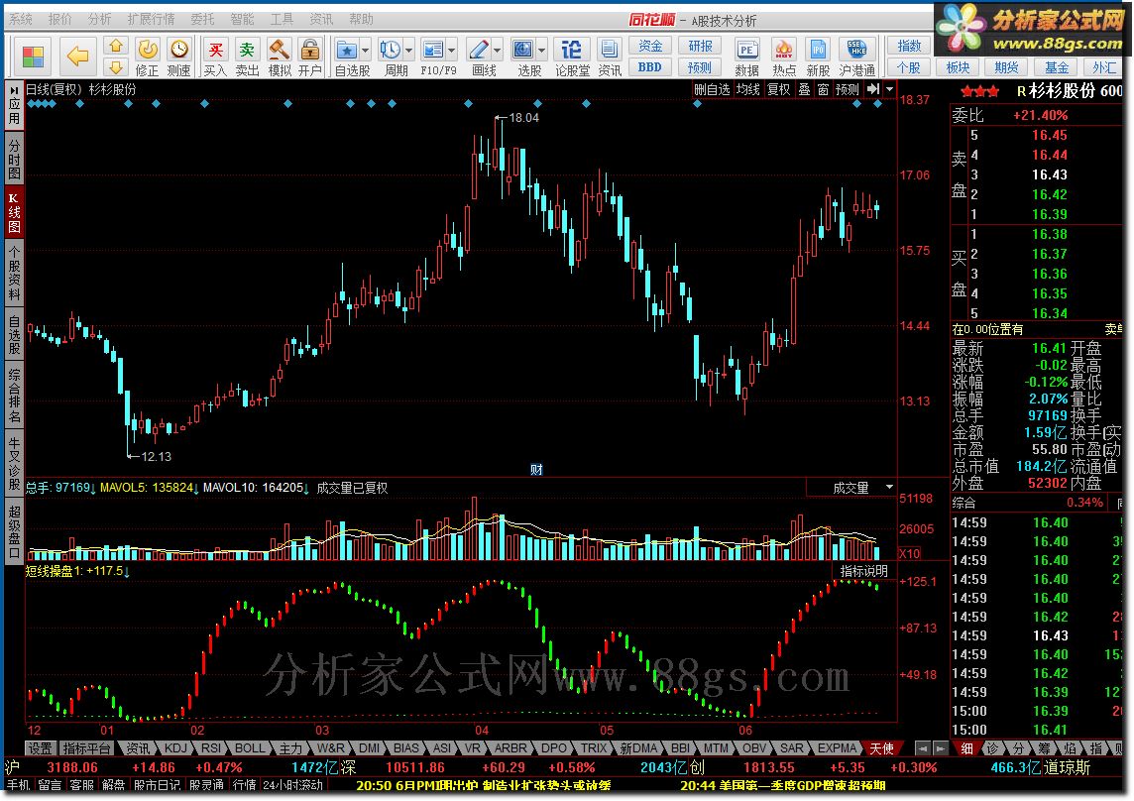The image size is (1134, 801).
Task: Click the jump-to-end arrow icon in chart header
Action: [873, 89]
